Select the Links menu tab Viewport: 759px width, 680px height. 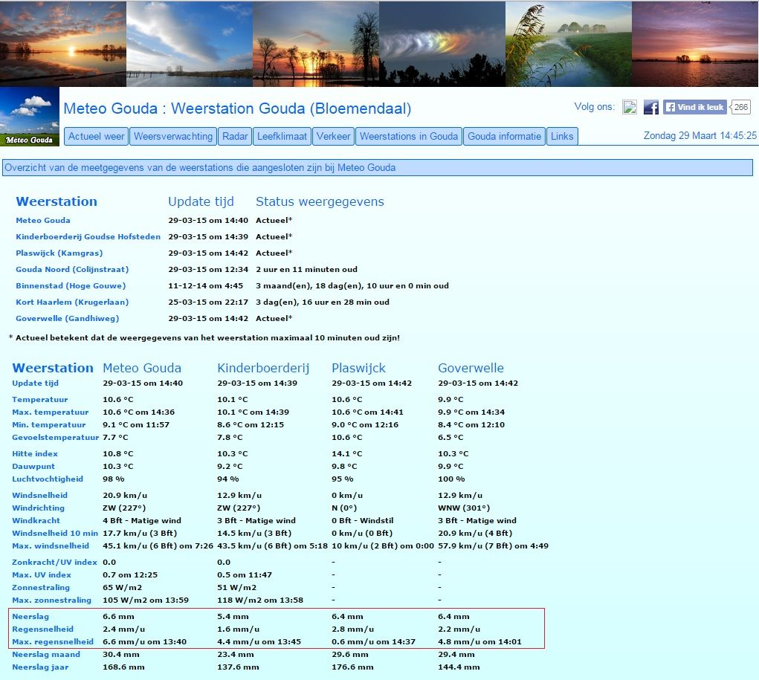562,137
